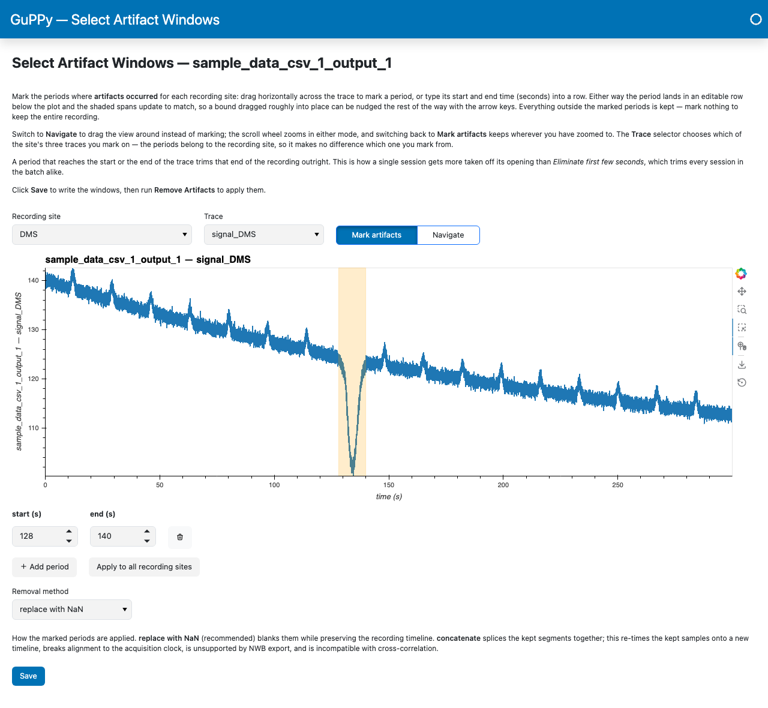Click the 'time (s)' x-axis label
Screen dimensions: 768x708
(389, 497)
